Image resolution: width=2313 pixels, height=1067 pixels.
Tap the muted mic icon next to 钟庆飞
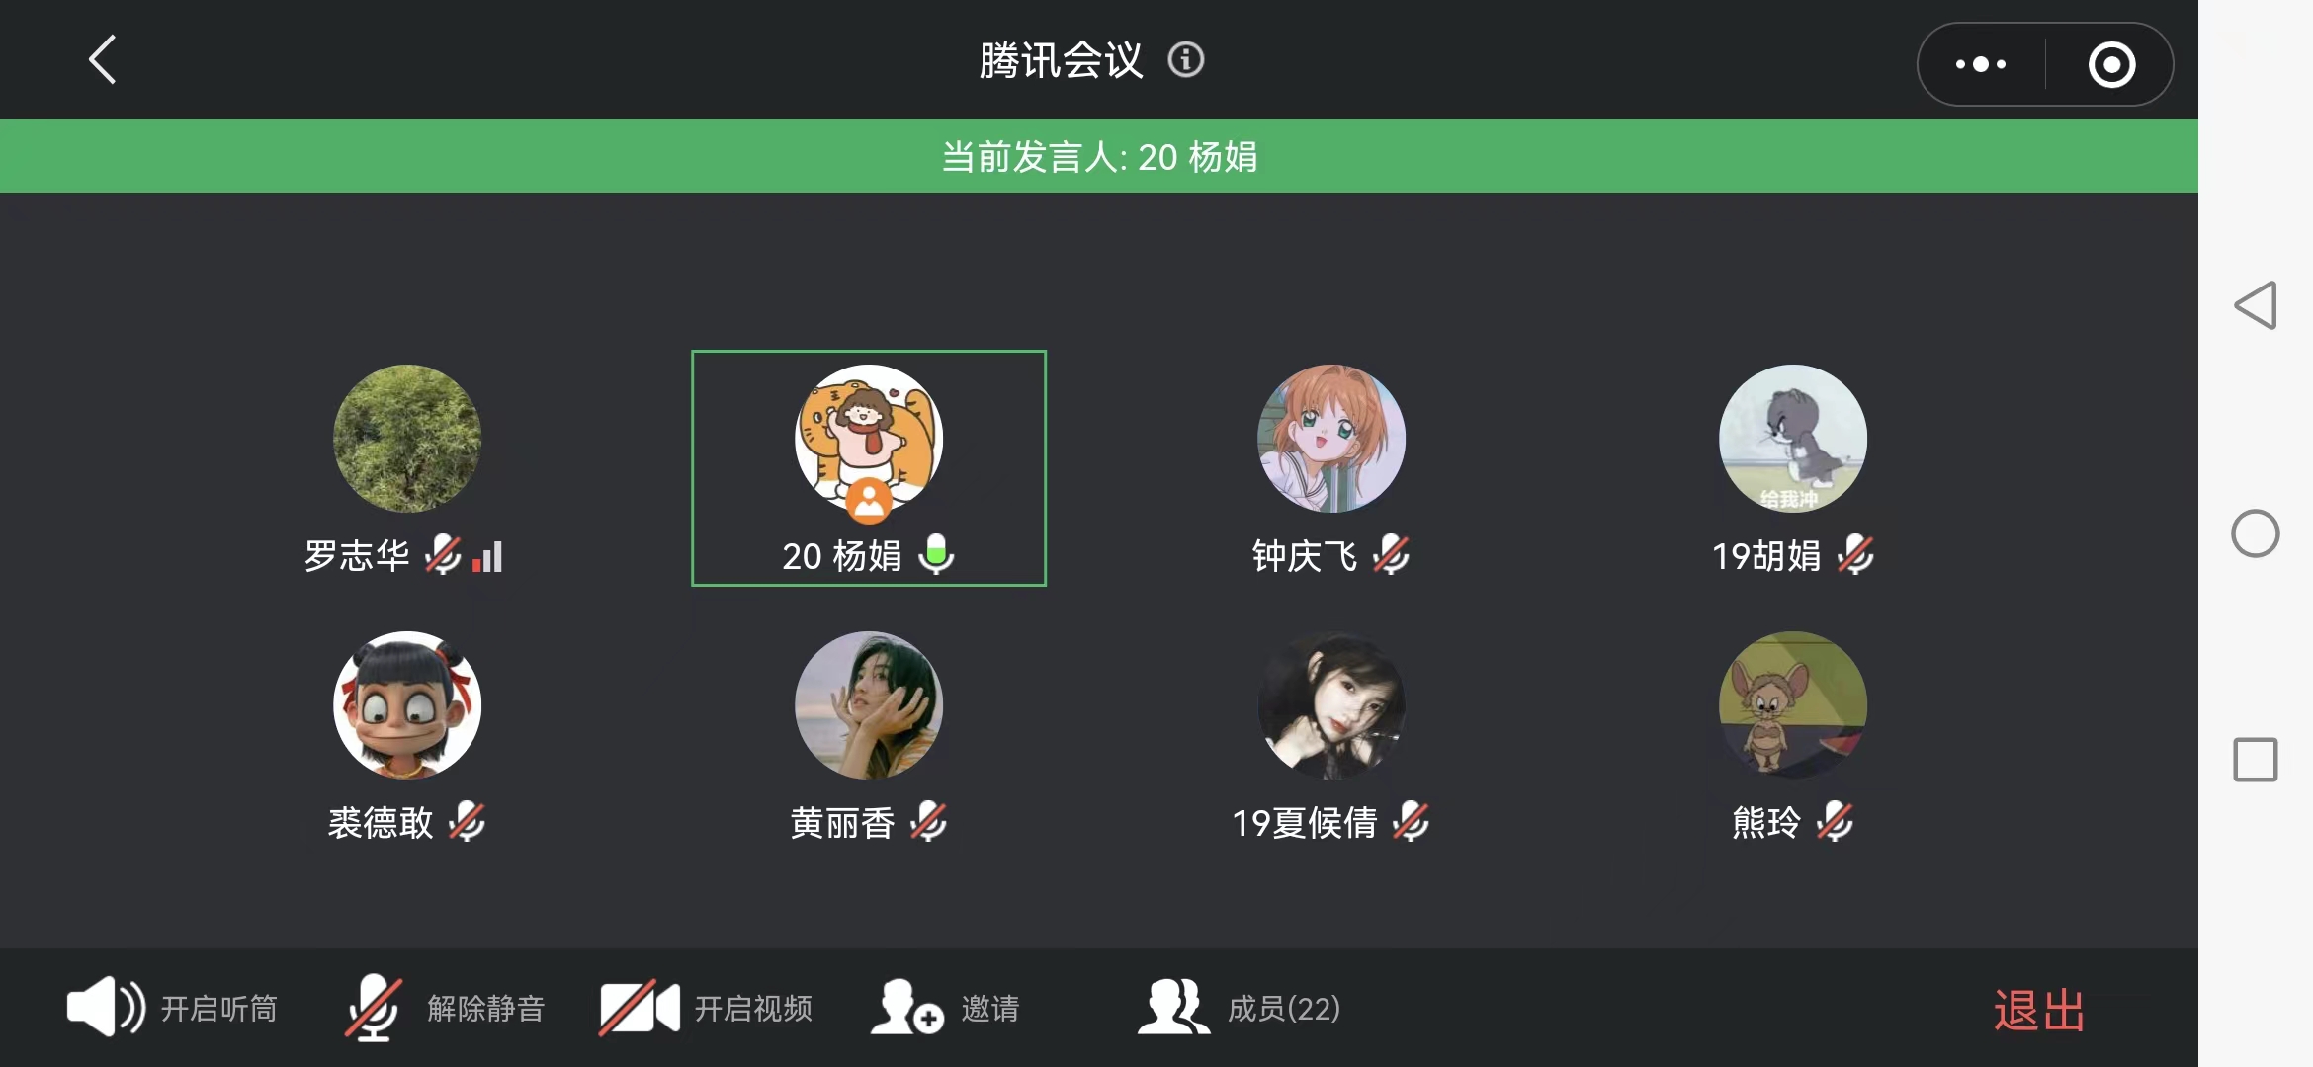coord(1391,555)
